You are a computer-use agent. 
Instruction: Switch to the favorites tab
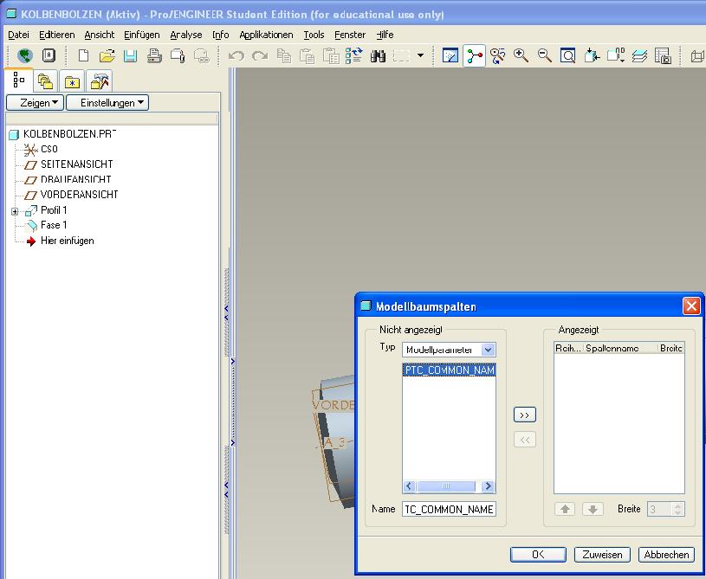coord(72,81)
